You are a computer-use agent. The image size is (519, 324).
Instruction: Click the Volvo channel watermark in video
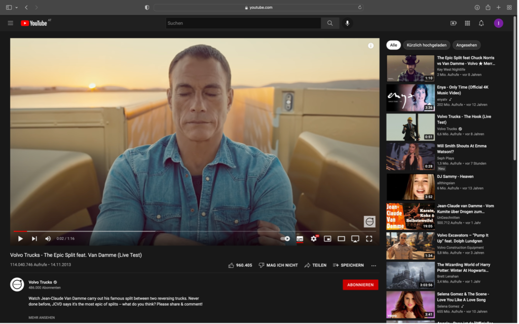369,222
